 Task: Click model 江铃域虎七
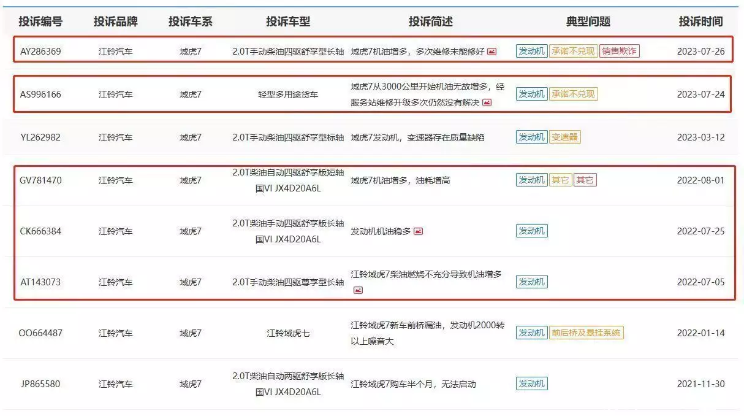[288, 333]
